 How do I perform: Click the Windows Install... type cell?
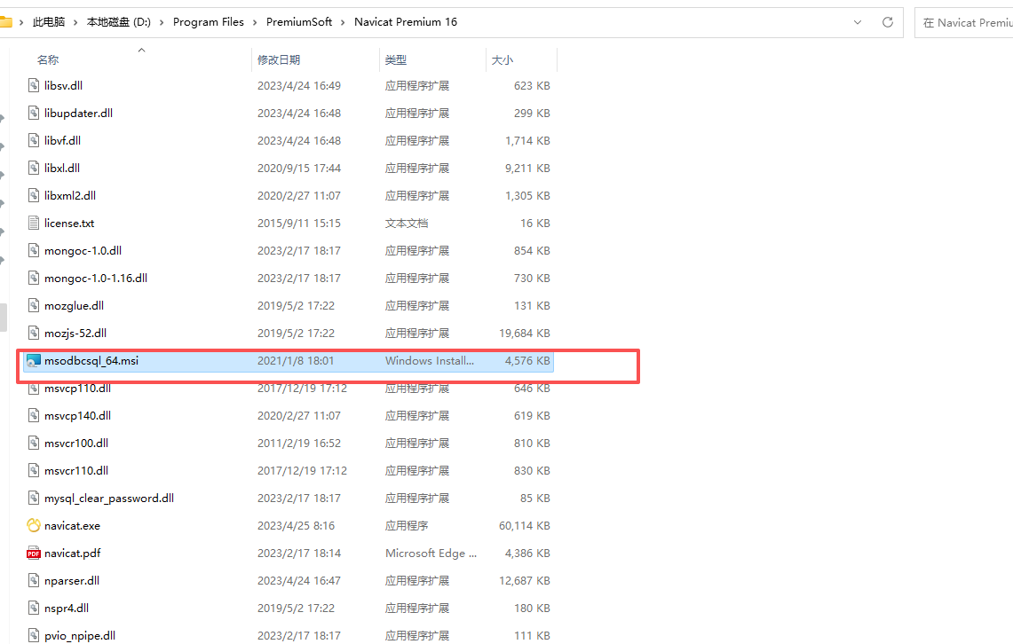point(430,361)
